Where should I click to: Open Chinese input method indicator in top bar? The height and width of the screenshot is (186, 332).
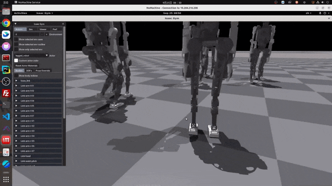click(x=304, y=2)
